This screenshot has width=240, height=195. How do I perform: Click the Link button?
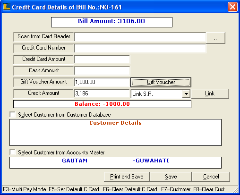point(210,93)
